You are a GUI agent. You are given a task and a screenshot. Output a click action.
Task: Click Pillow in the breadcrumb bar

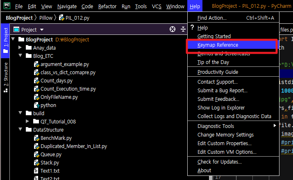point(46,18)
